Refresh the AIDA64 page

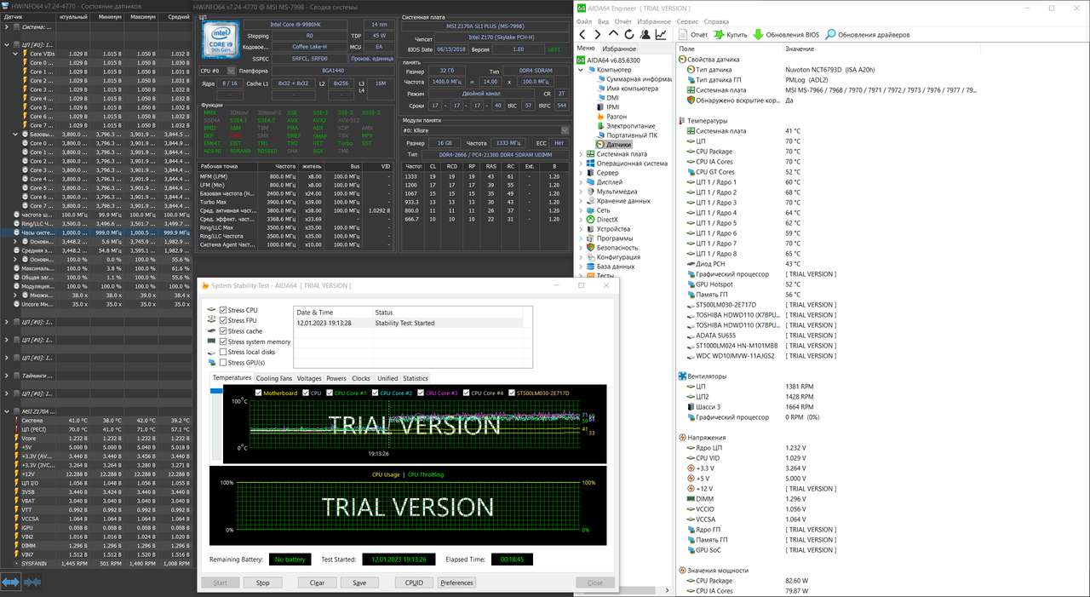[629, 35]
